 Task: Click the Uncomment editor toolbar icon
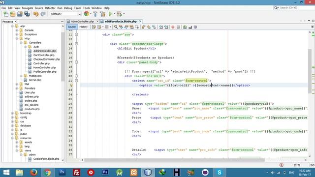pos(190,27)
